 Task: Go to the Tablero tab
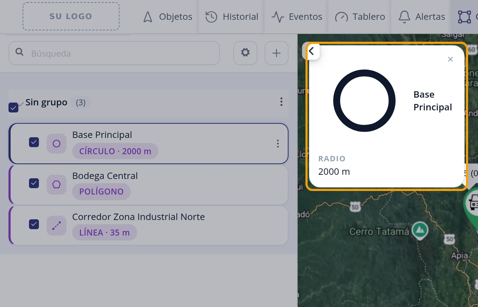(x=360, y=17)
